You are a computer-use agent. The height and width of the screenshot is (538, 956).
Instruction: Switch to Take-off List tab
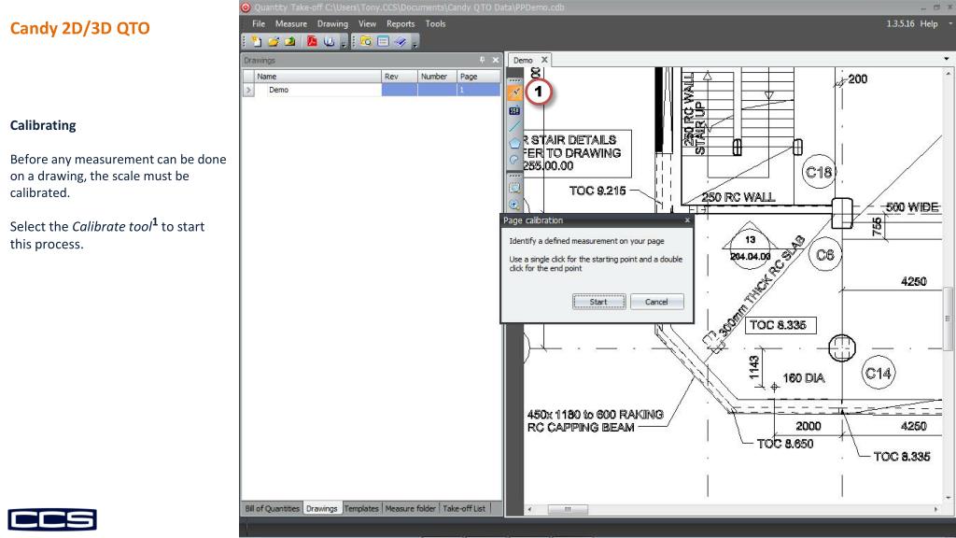coord(464,508)
